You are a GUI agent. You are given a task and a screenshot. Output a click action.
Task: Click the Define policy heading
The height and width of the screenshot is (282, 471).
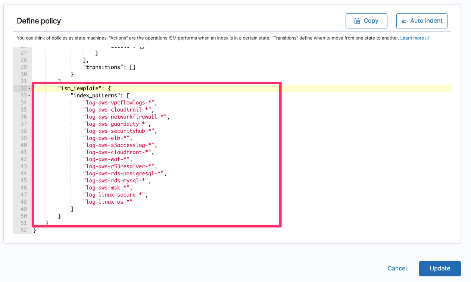pos(39,21)
